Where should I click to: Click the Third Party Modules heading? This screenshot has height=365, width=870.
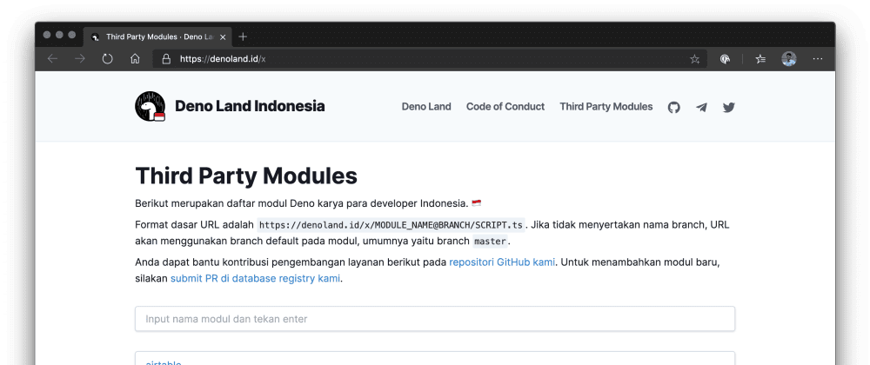246,176
